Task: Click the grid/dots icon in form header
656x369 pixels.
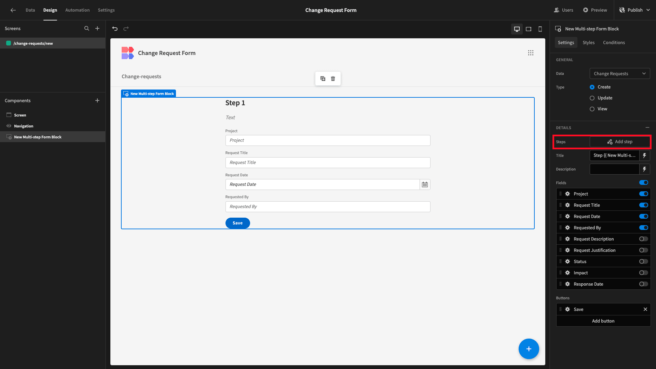Action: click(531, 53)
